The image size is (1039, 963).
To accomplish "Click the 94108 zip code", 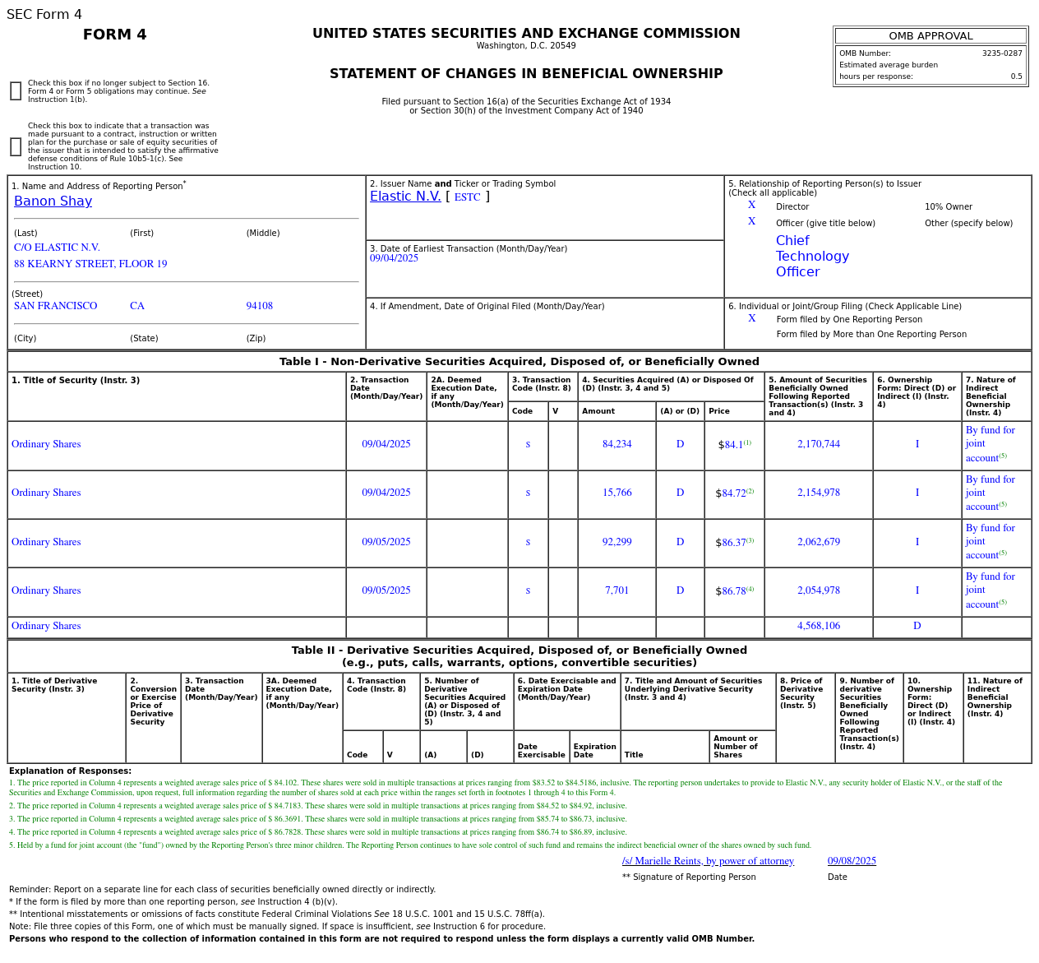I will point(259,306).
